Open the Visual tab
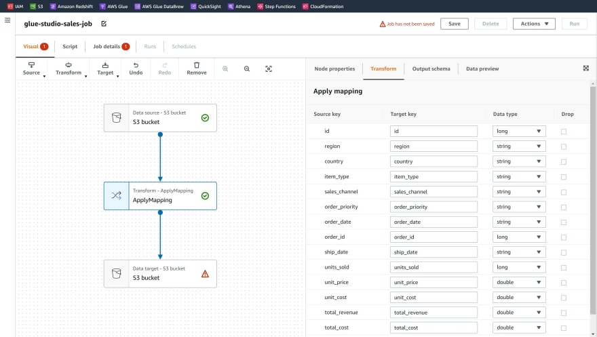This screenshot has height=337, width=597. 35,46
